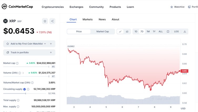Download the chart data
The image size is (198, 112).
[x=185, y=32]
